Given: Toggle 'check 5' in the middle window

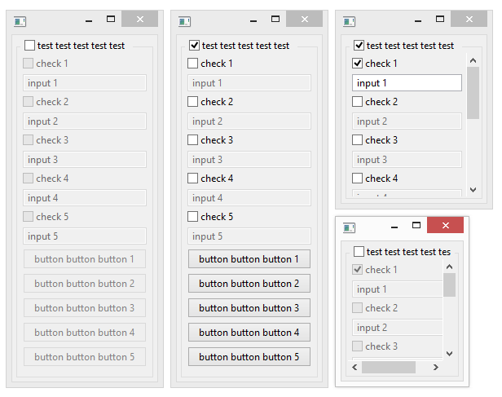Looking at the screenshot, I should click(x=193, y=217).
